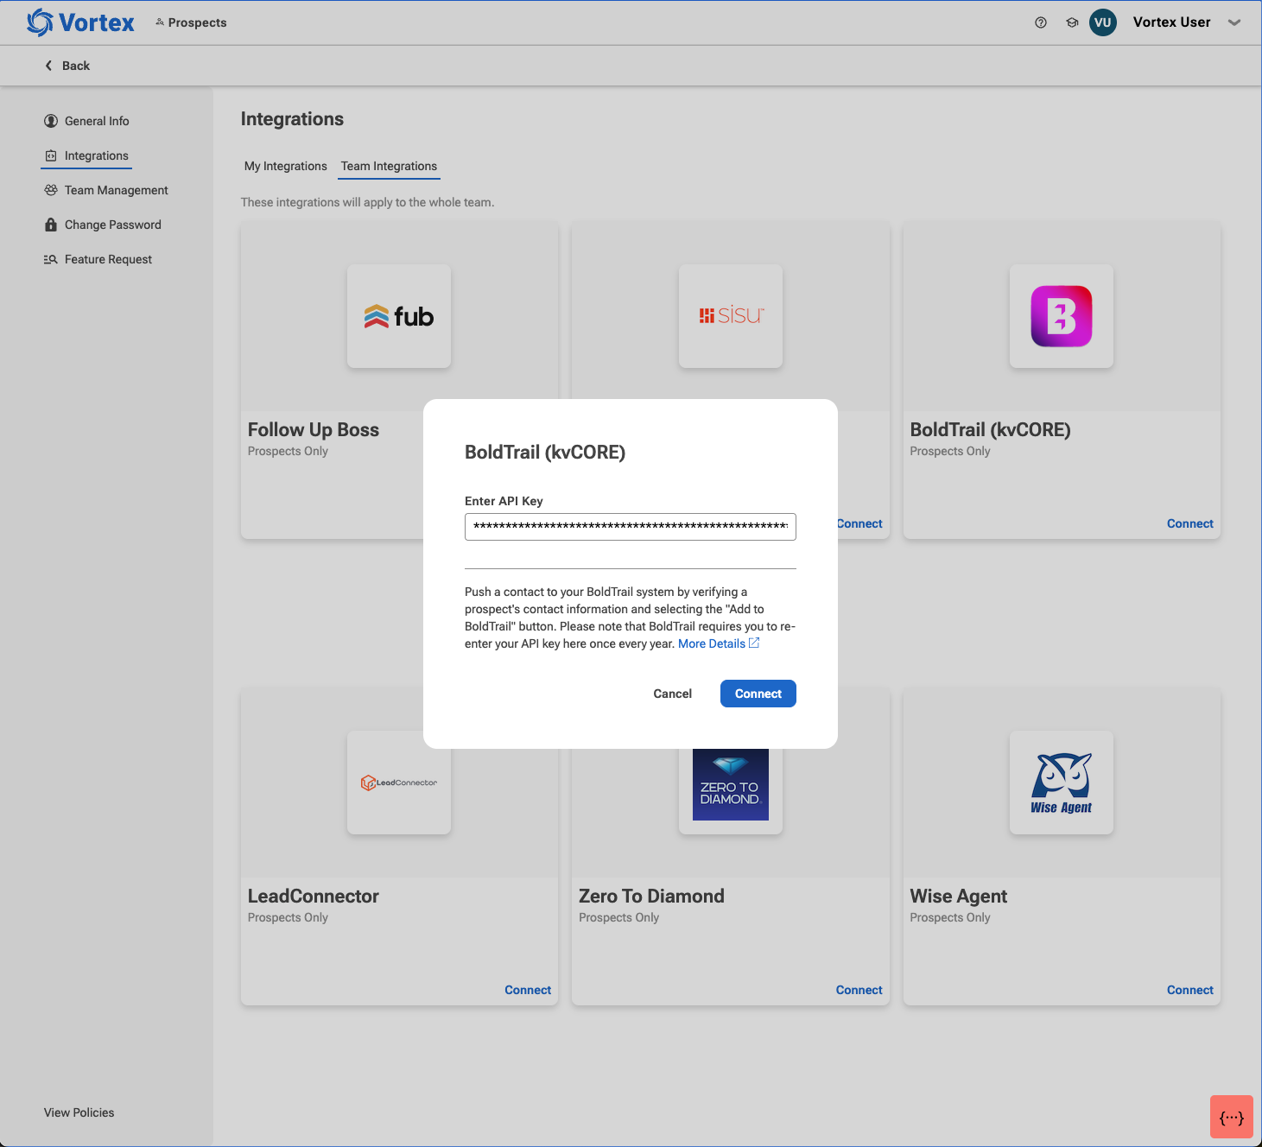Click the Follow Up Boss title
Viewport: 1262px width, 1147px height.
314,429
